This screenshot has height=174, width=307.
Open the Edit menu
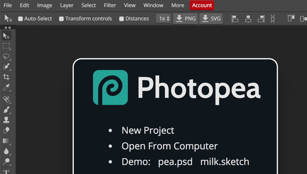[24, 5]
